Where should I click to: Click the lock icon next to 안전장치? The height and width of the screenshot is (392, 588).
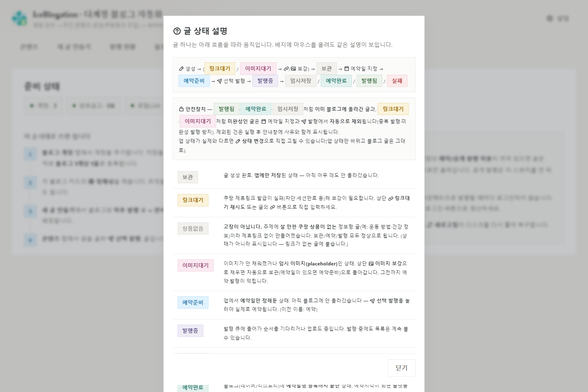181,109
